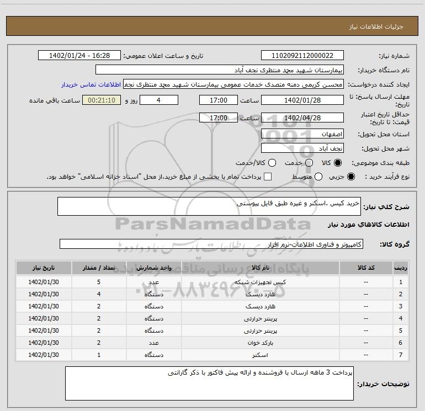Click the کد کالا column header
The height and width of the screenshot is (411, 425).
tap(366, 268)
